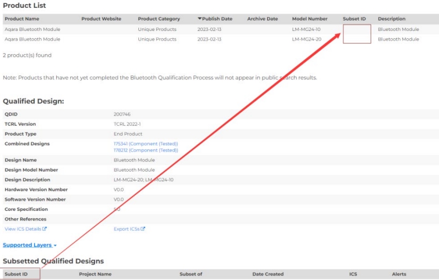The image size is (439, 280).
Task: Click the Product Website column header
Action: click(101, 19)
